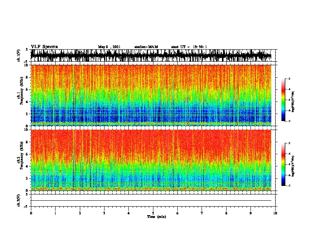Image resolution: width=310 pixels, height=239 pixels.
Task: Click the "-7" label on the ch.2 color scale
Action: click(288, 185)
